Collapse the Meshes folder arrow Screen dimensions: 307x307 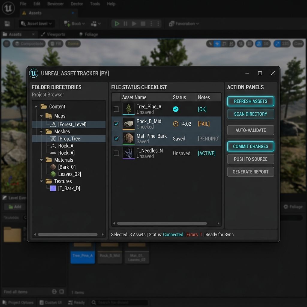click(41, 132)
